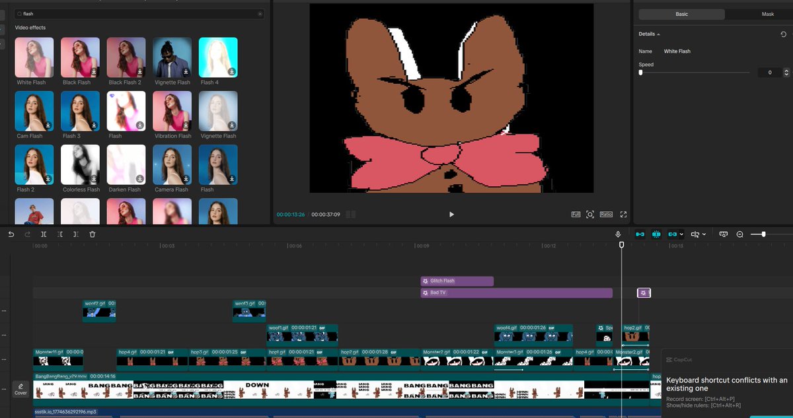Adjust the Speed slider handle

[x=640, y=73]
